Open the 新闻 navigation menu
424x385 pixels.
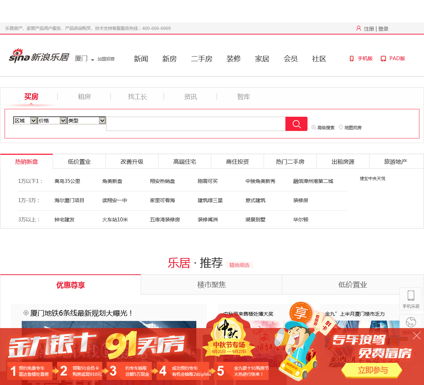(141, 59)
